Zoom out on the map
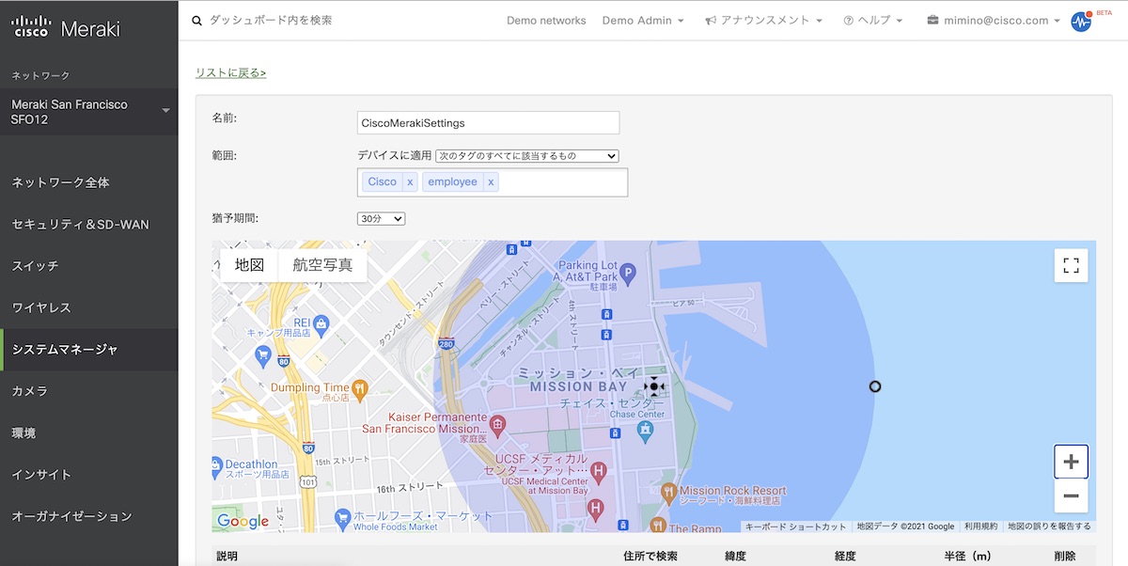The image size is (1128, 566). coord(1071,495)
